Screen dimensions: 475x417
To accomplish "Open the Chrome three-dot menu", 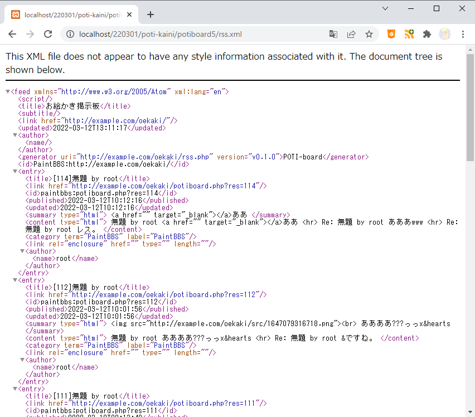I will coord(463,34).
